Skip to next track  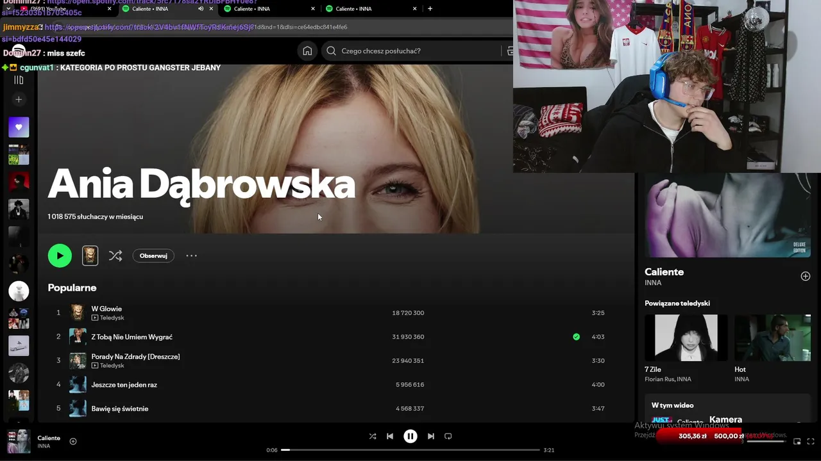[x=431, y=436]
